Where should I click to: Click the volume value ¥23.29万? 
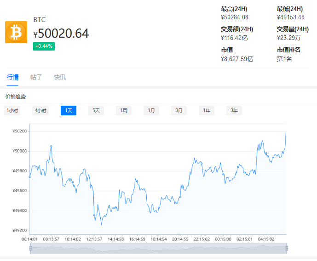point(288,38)
